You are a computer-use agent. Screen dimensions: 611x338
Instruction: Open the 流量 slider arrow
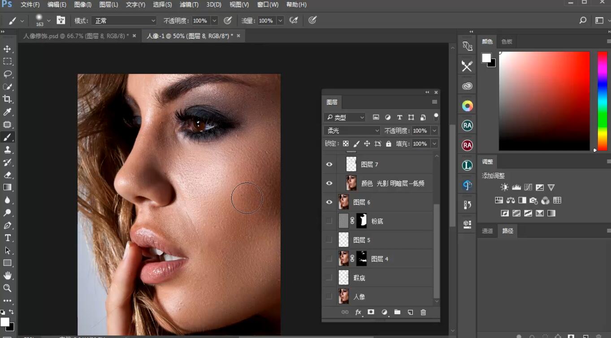tap(280, 21)
